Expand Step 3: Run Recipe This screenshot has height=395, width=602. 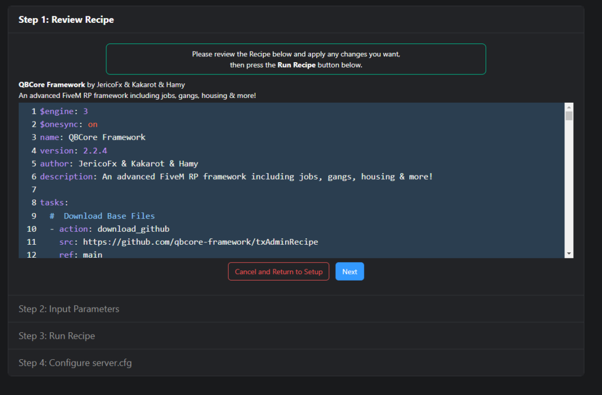pos(56,336)
